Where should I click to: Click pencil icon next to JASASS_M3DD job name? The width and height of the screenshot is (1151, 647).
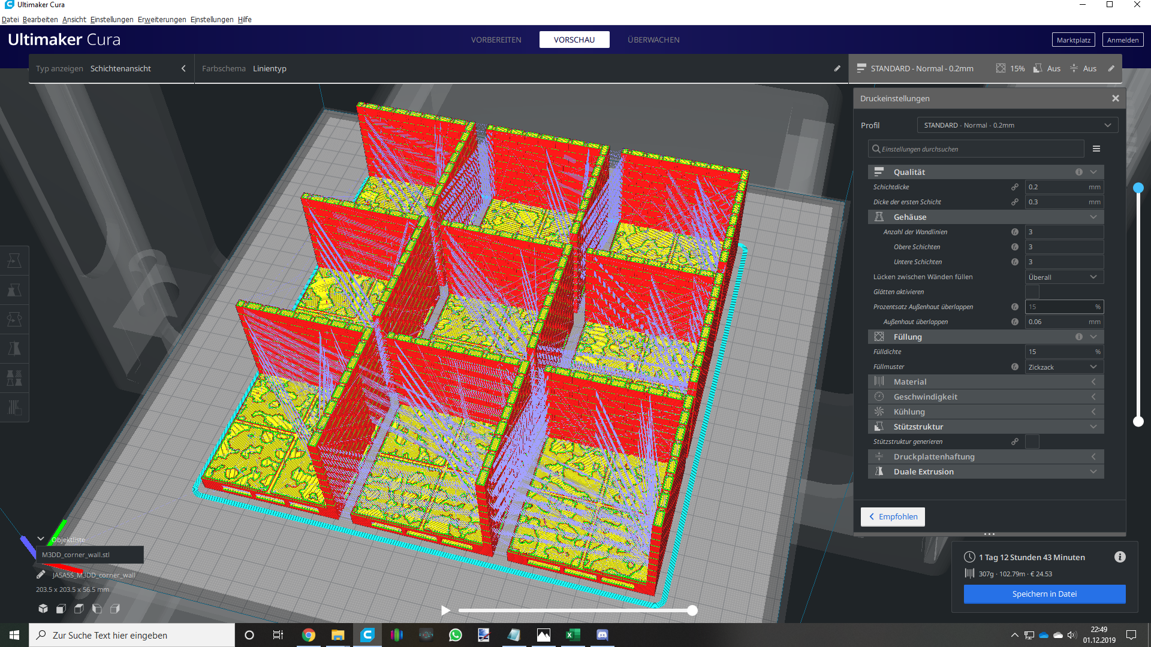pyautogui.click(x=41, y=575)
